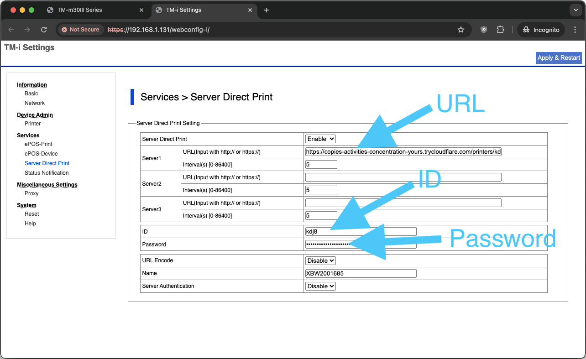Screen dimensions: 586x359
Task: Open Basic information page
Action: tap(31, 94)
